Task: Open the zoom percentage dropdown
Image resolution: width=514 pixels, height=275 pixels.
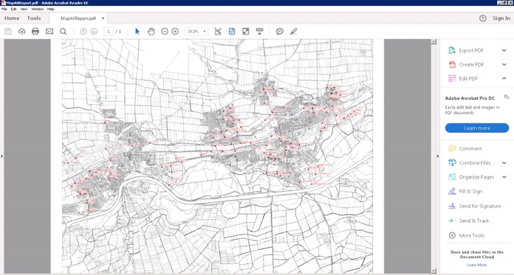Action: [x=204, y=32]
